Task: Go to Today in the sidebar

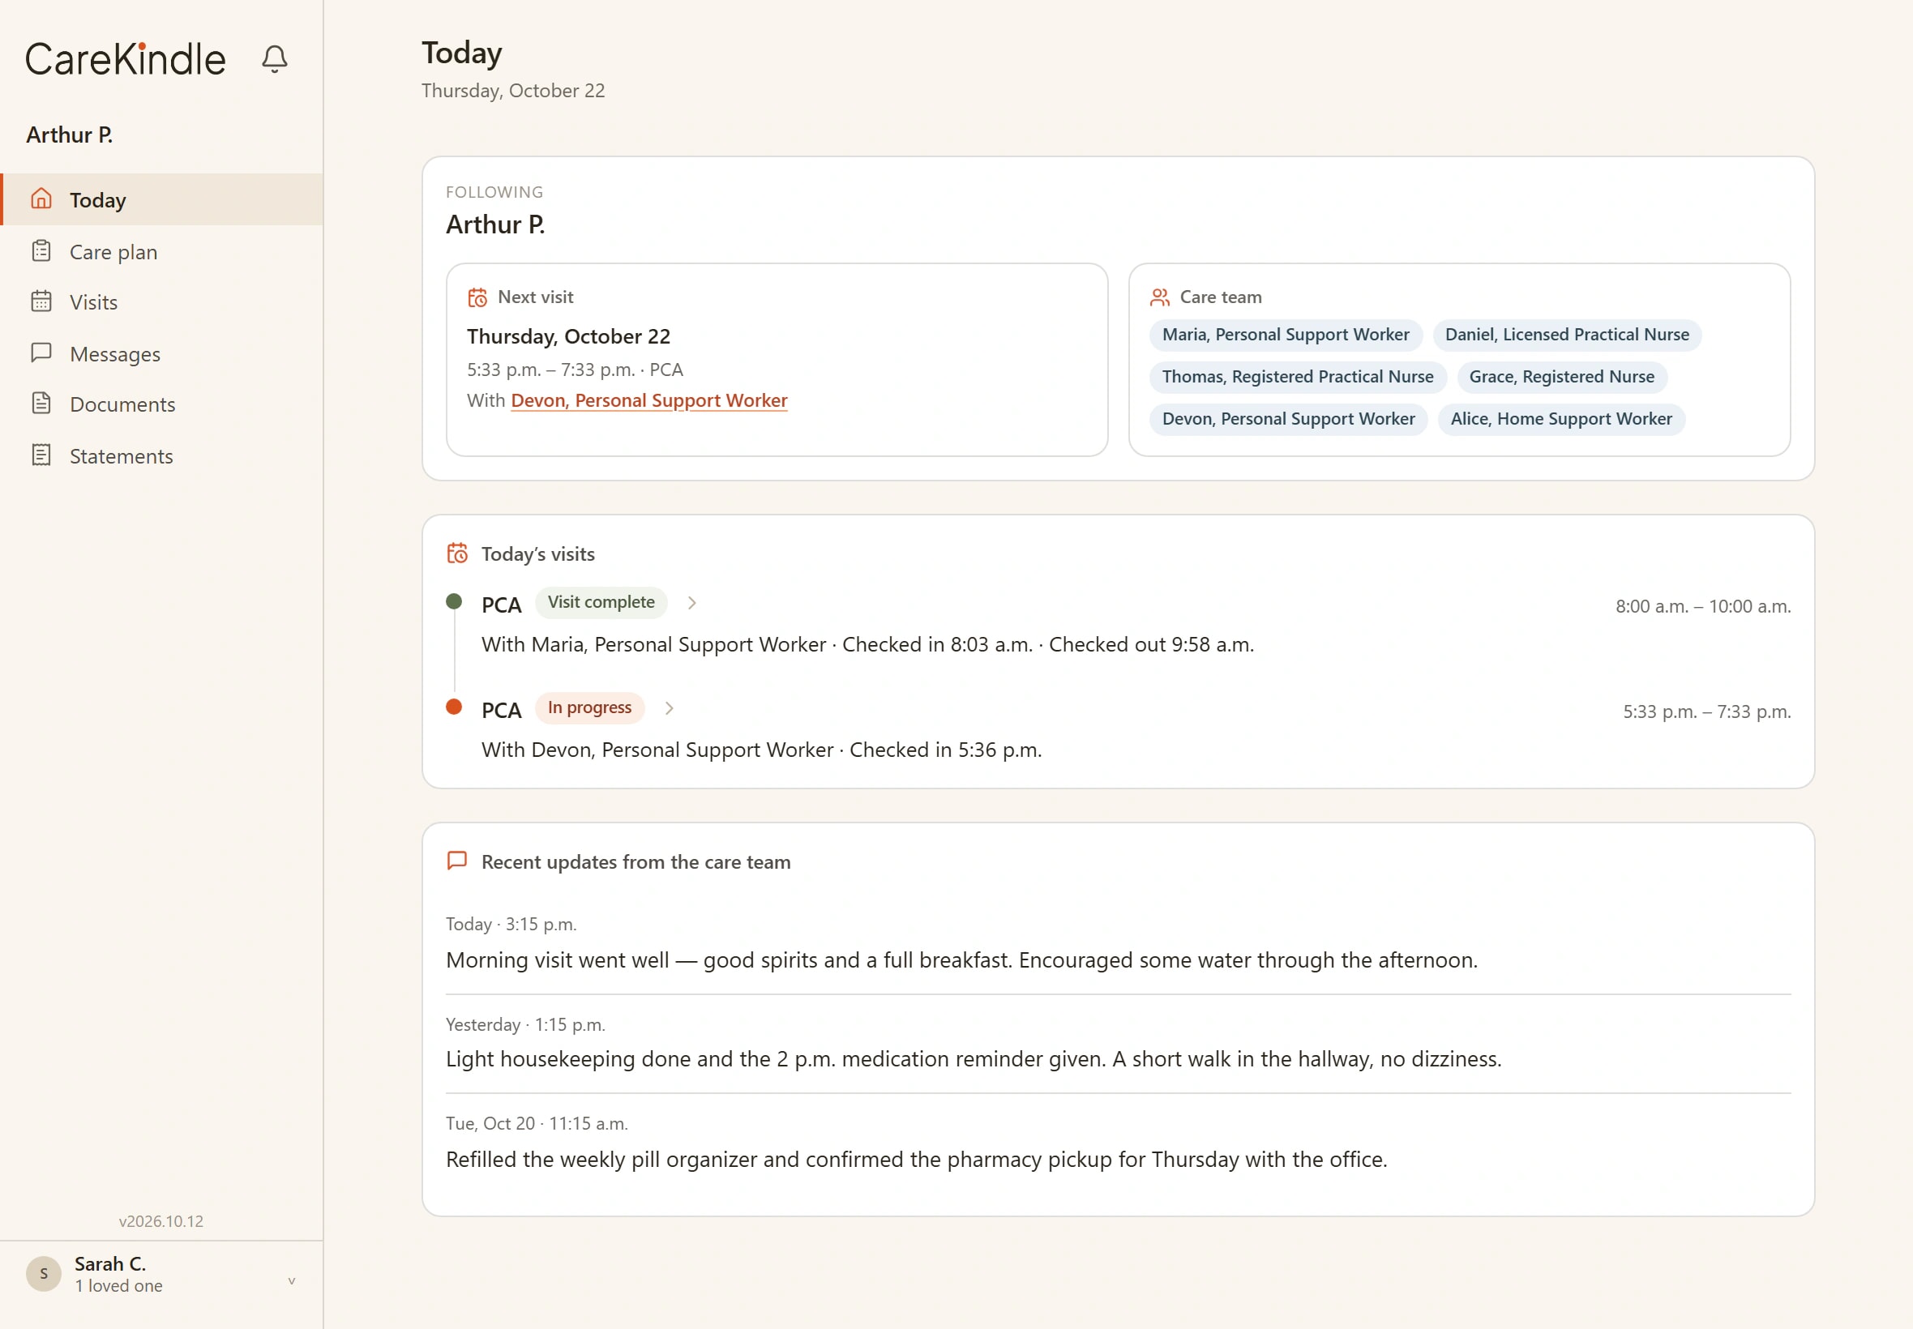Action: (x=162, y=199)
